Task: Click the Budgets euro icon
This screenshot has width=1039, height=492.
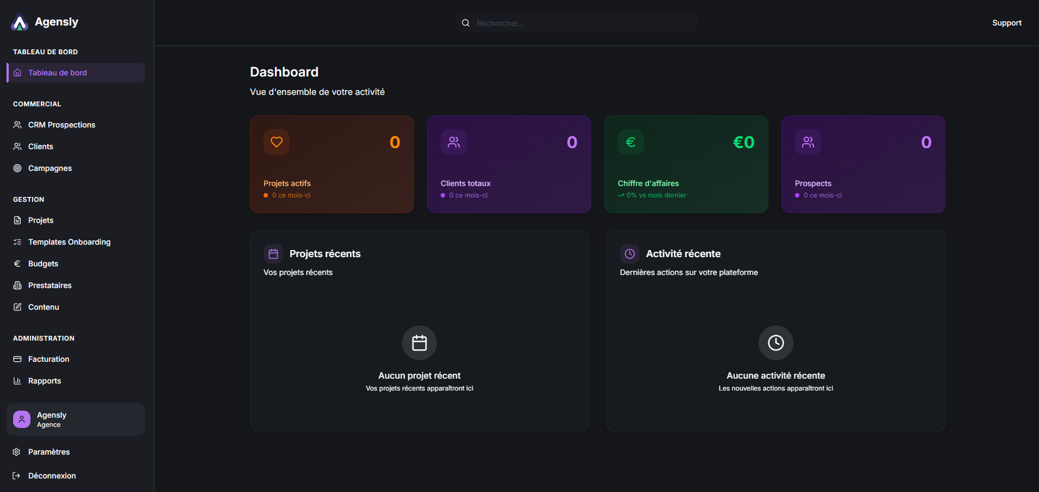Action: pyautogui.click(x=18, y=264)
